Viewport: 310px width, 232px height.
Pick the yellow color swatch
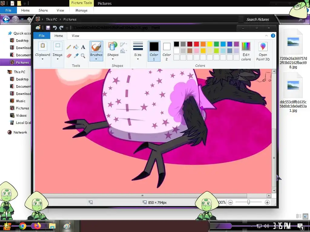tap(210, 44)
